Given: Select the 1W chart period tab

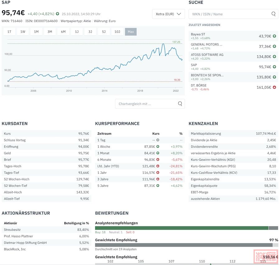Looking at the screenshot, I should pyautogui.click(x=23, y=32).
